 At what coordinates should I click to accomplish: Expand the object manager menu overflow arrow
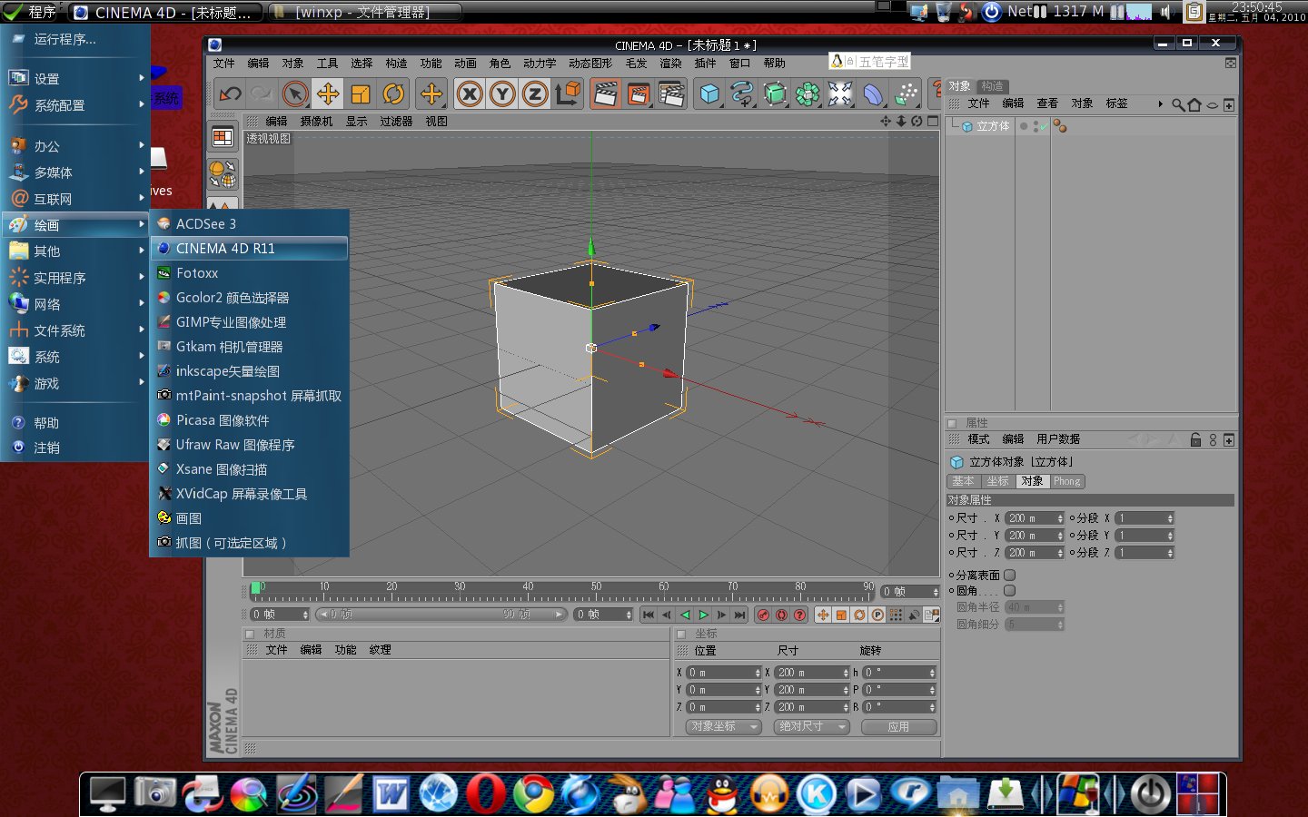pyautogui.click(x=1160, y=104)
